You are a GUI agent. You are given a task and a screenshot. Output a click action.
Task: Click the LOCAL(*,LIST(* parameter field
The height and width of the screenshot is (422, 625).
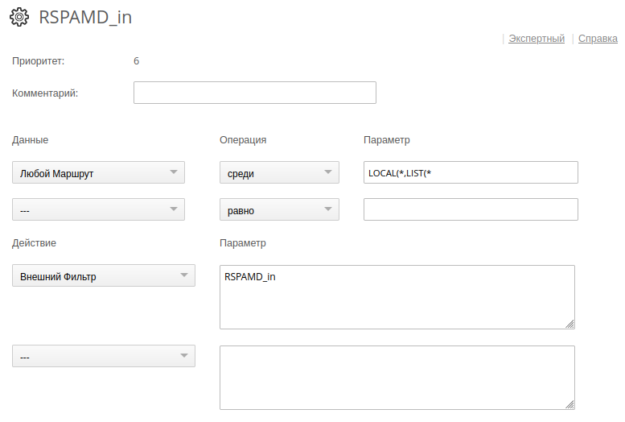pyautogui.click(x=471, y=173)
